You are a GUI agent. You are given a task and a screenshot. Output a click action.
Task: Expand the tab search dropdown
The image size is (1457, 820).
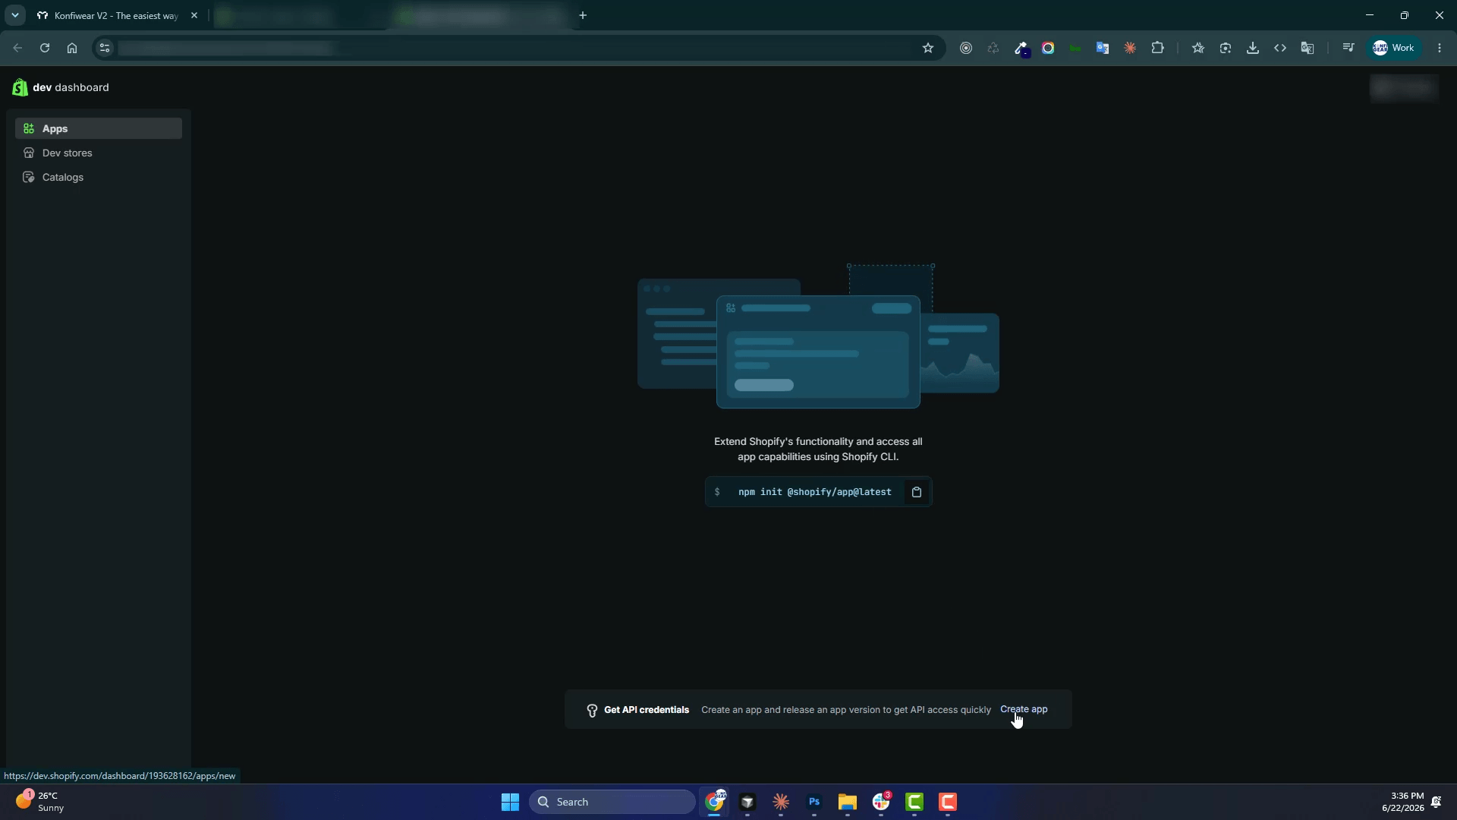click(14, 15)
